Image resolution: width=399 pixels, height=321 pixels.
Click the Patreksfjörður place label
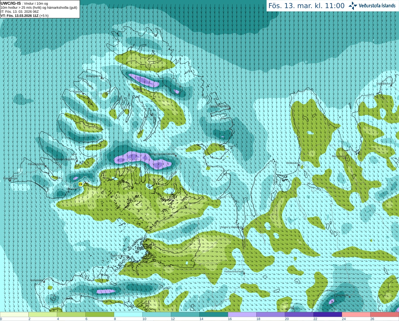[36, 164]
